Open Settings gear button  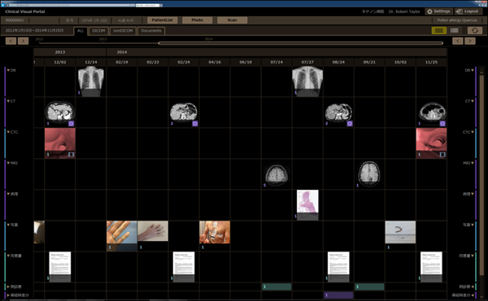coord(438,11)
